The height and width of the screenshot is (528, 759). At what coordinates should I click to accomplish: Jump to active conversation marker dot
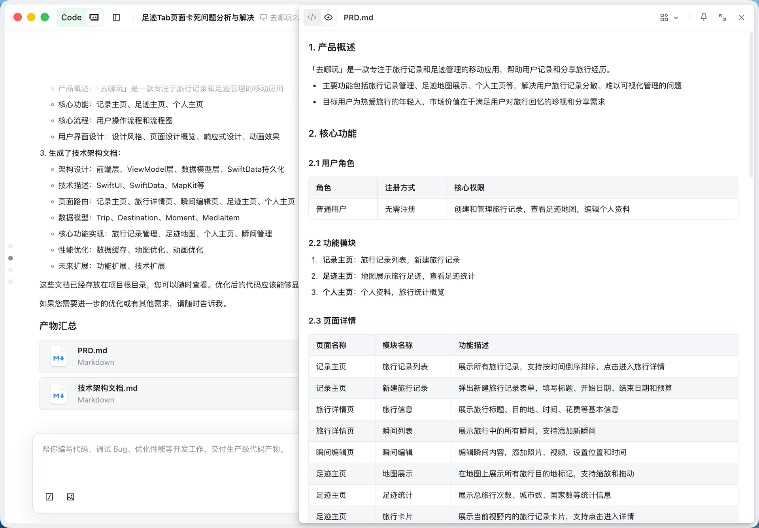[11, 258]
